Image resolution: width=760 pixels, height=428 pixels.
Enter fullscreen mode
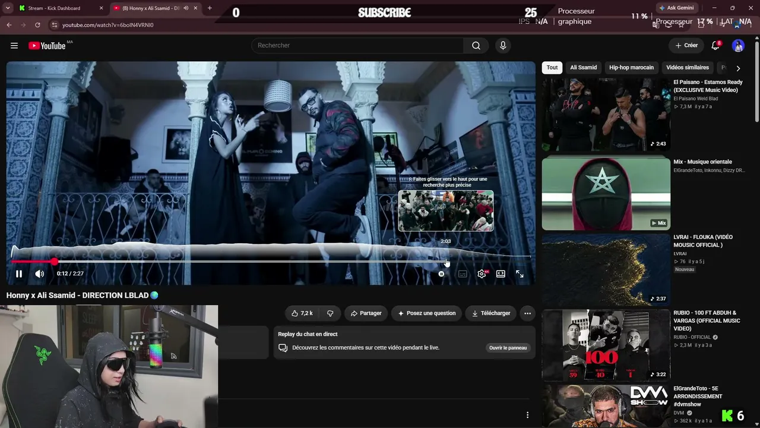click(520, 274)
